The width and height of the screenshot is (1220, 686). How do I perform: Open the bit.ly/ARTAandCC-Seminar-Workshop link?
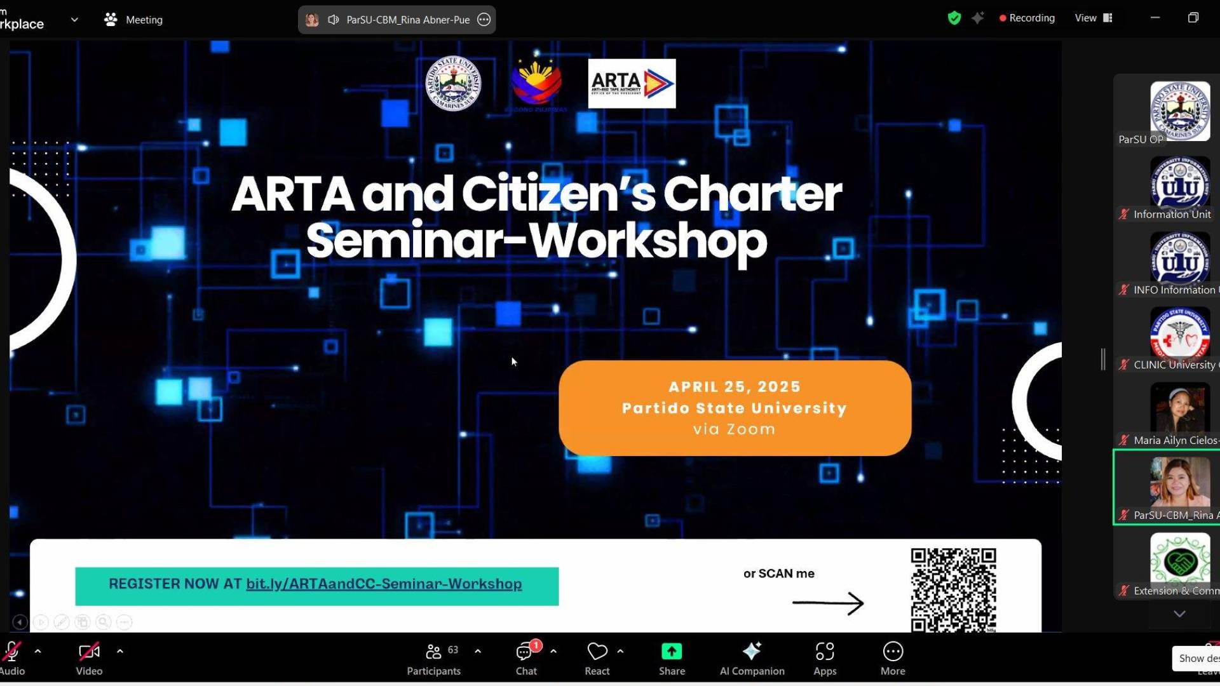[x=384, y=584]
